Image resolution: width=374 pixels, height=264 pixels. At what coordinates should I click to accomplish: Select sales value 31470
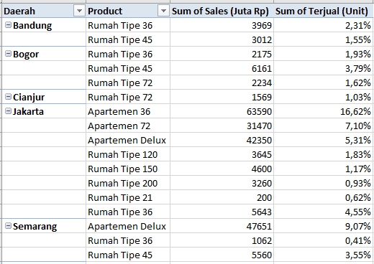pyautogui.click(x=222, y=126)
